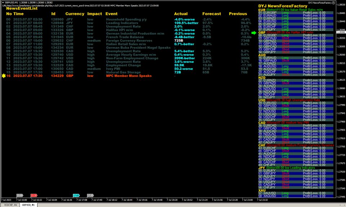Viewport: 346px width, 207px height.
Task: Select pair row 19: AUDCAD
Action: [296, 69]
